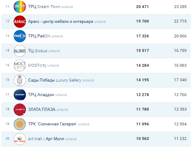Viewport: 191px width, 147px height.
Task: Select the MOST-city name link
Action: pyautogui.click(x=37, y=66)
